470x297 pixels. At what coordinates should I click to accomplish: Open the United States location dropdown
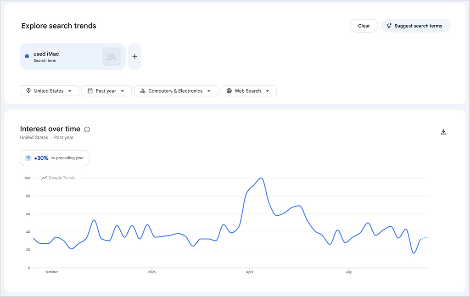(50, 91)
